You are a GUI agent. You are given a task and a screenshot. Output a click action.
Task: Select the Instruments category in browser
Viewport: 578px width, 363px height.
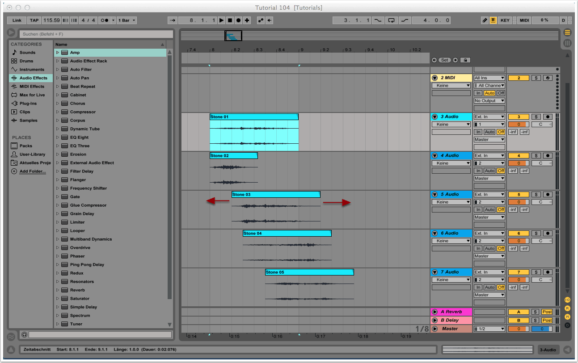[x=31, y=70]
